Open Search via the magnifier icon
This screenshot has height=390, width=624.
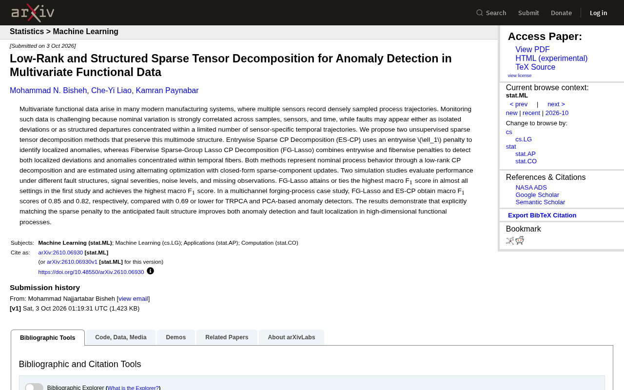click(480, 13)
